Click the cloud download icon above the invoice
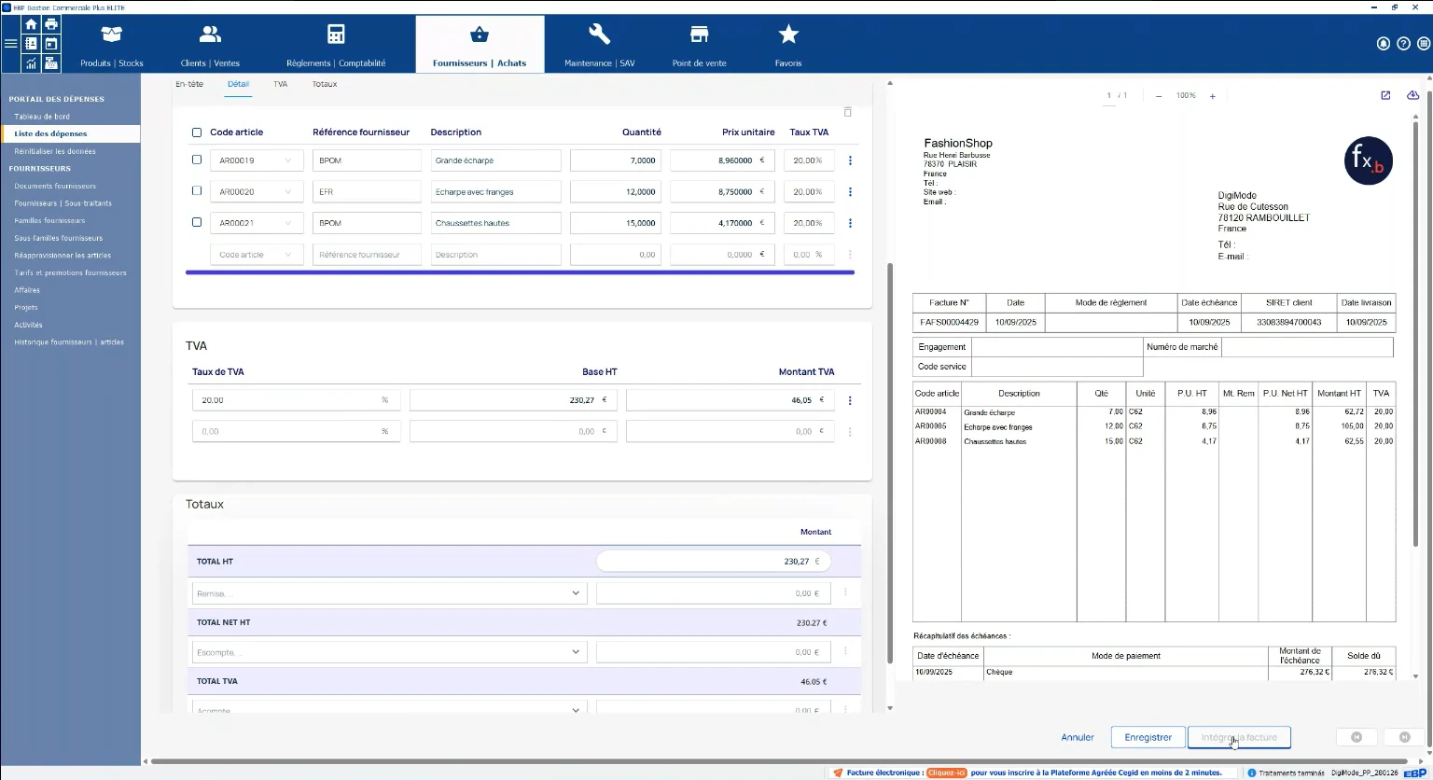This screenshot has height=780, width=1433. (1412, 94)
